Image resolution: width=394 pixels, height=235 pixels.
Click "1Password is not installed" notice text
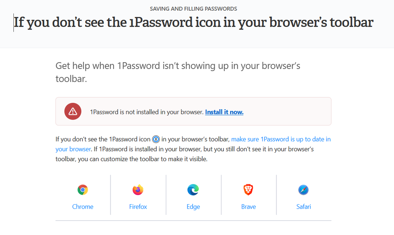(x=147, y=112)
